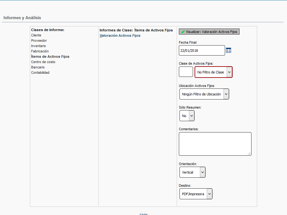
Task: Select the Cliente report class
Action: click(36, 35)
